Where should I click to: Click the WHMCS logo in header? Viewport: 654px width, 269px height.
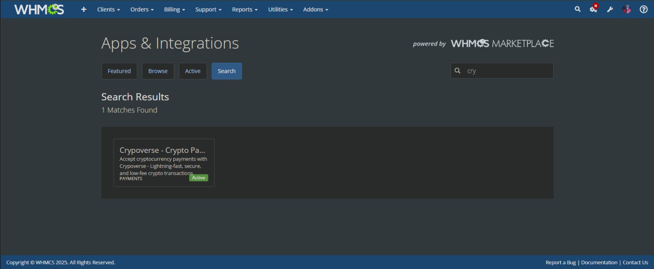(39, 9)
